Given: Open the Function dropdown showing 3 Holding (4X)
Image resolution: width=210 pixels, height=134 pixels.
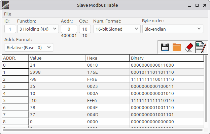Looking at the screenshot, I should point(38,29).
